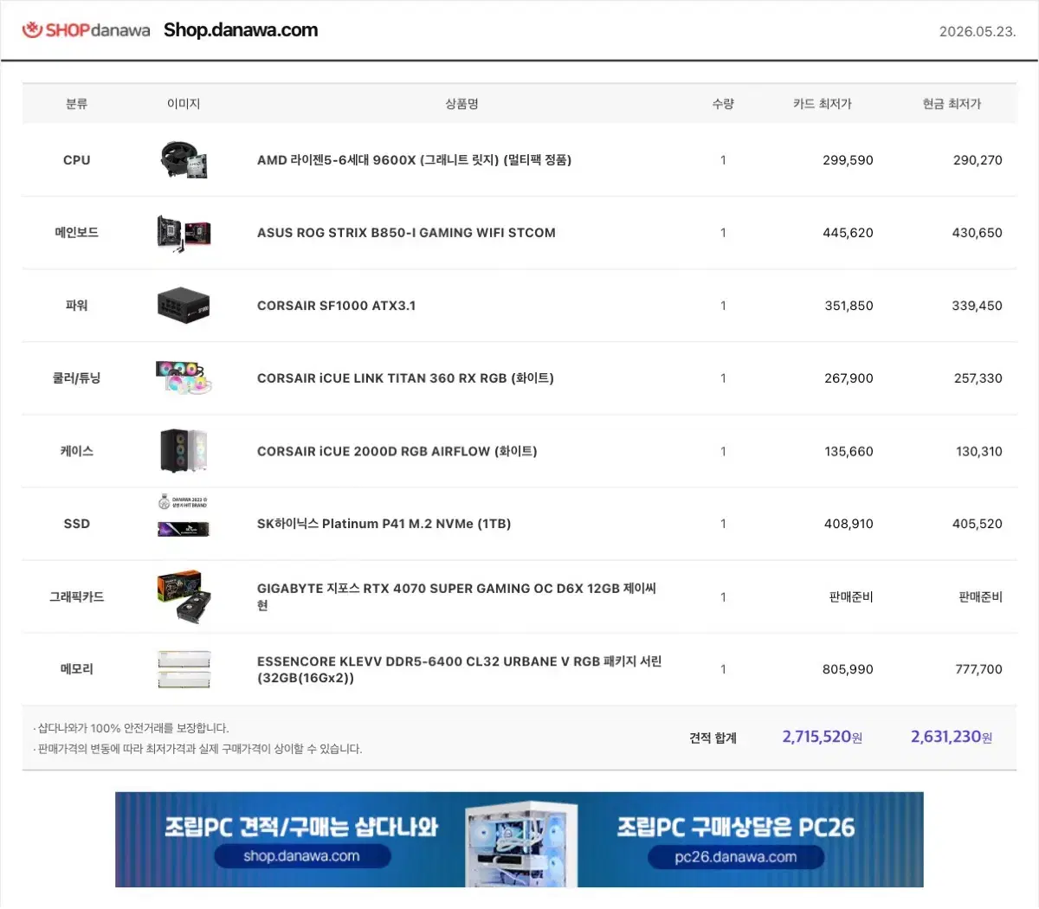Click the white PC image in banner
This screenshot has height=909, width=1039.
pos(520,842)
